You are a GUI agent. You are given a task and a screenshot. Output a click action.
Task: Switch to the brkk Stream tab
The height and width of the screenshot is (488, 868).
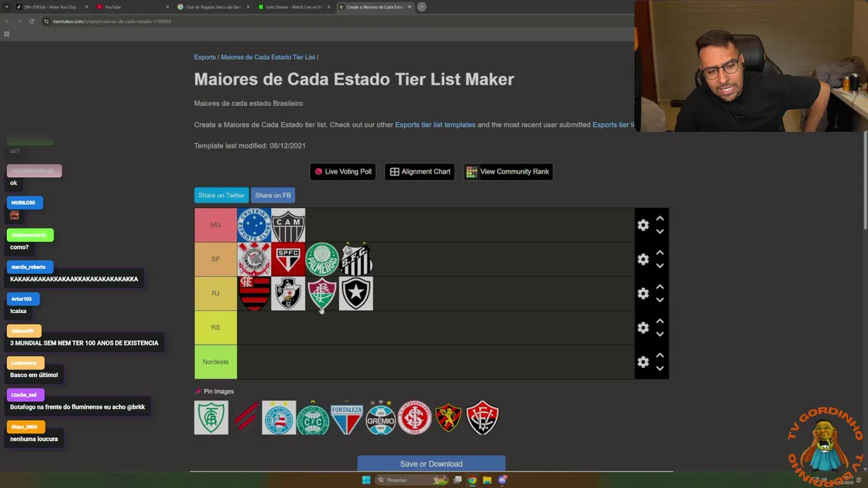coord(294,7)
